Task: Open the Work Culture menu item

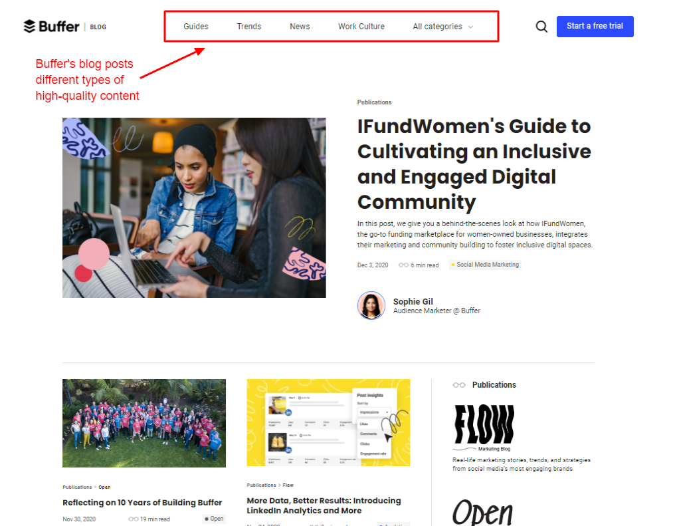Action: coord(361,27)
